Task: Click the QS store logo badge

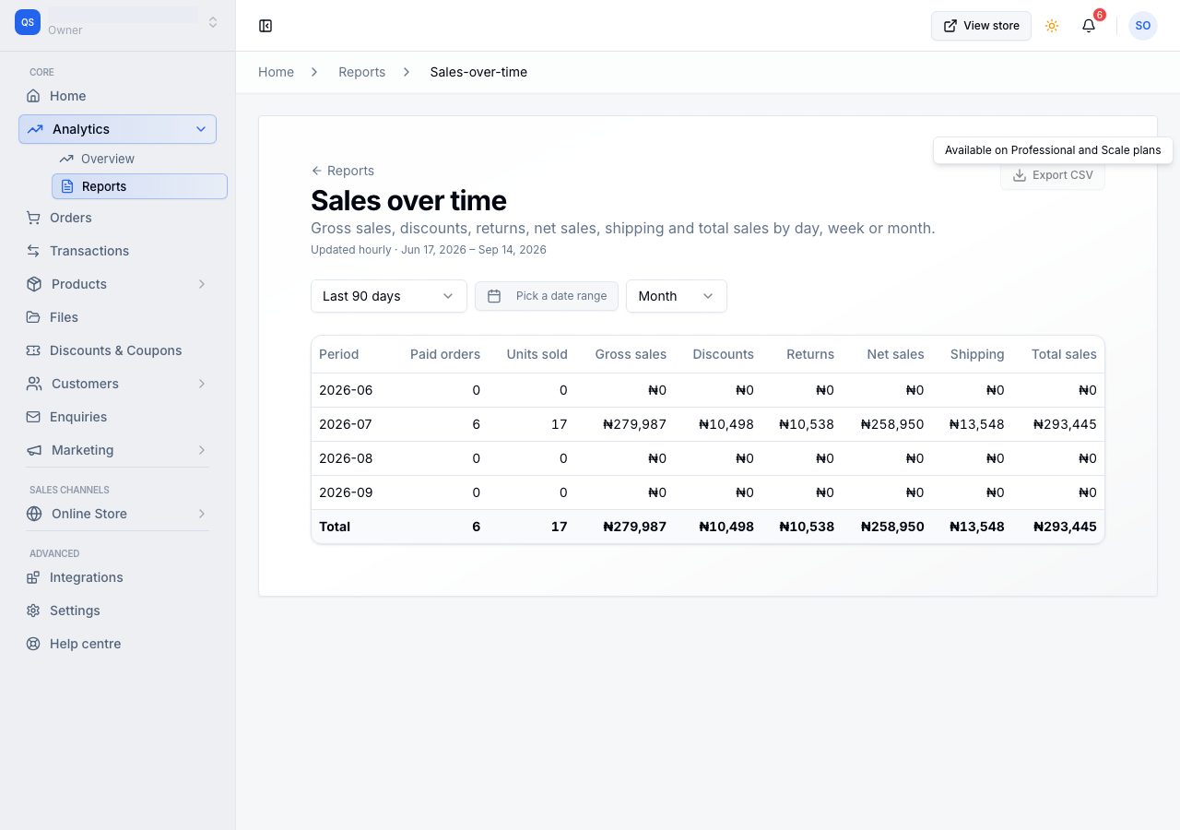Action: 28,22
